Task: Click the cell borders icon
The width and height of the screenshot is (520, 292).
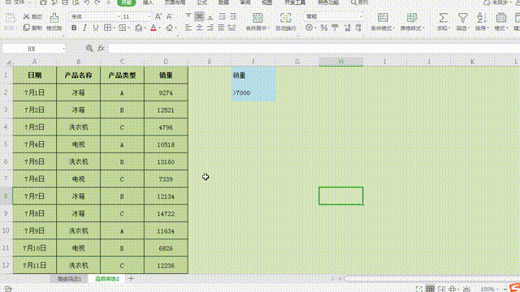Action: [x=107, y=28]
